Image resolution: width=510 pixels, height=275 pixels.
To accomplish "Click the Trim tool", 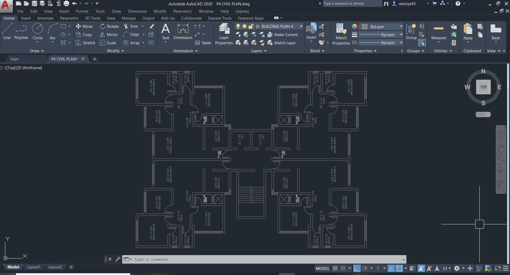I will (x=131, y=26).
